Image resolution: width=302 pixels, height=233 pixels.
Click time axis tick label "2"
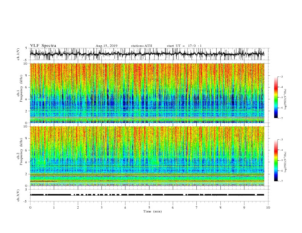click(78, 207)
